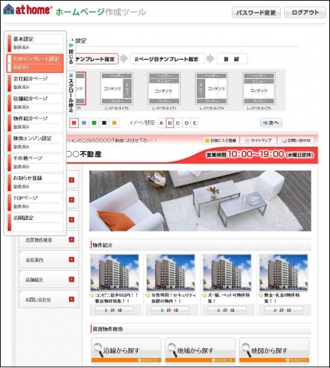Click magnifier icon on 沿線から探す

point(98,350)
